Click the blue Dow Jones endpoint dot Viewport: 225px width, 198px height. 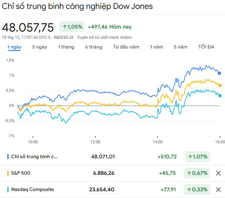coord(219,73)
